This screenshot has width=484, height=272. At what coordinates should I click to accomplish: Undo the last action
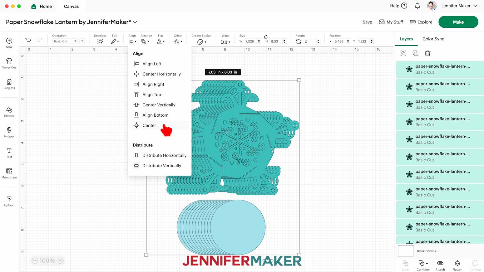(x=28, y=40)
